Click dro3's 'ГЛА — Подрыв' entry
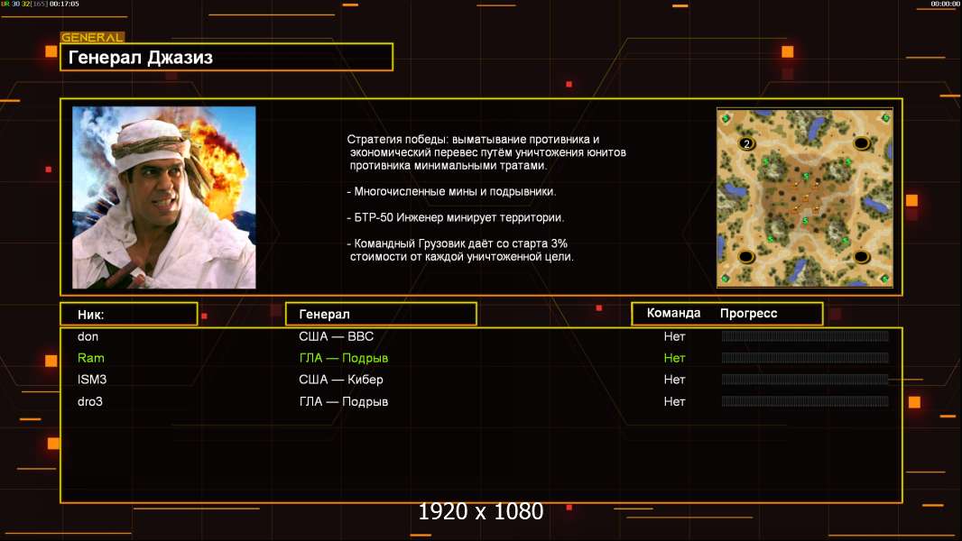The image size is (962, 541). [344, 401]
